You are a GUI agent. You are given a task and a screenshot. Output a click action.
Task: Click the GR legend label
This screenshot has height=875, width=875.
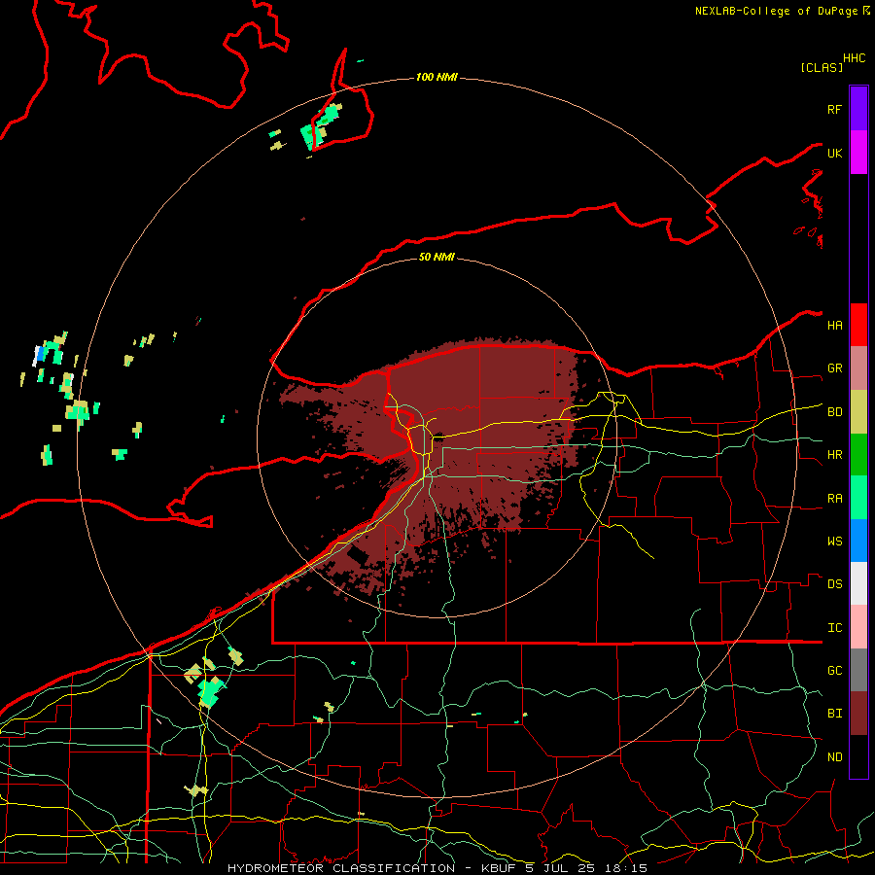coord(834,368)
